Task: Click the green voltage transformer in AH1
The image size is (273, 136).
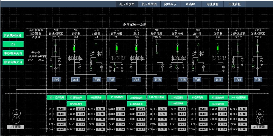Action: click(51, 66)
